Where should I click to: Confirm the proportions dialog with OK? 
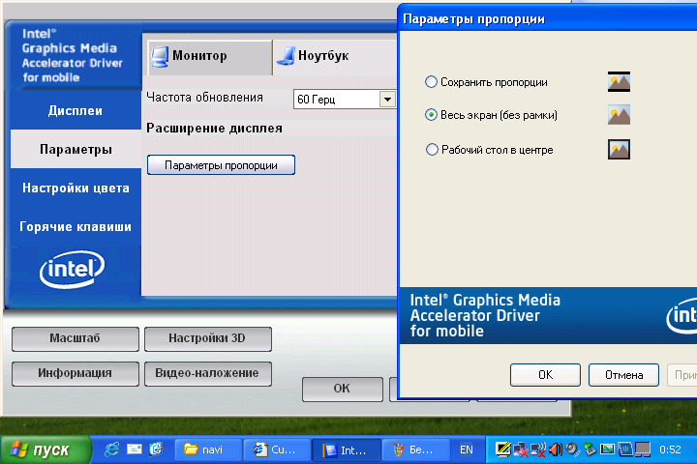point(545,374)
